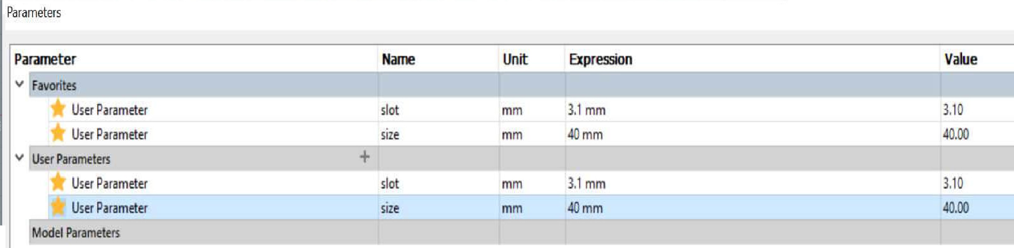Unfavorite slot star in Favorites section
Image resolution: width=1014 pixels, height=248 pixels.
pyautogui.click(x=58, y=108)
